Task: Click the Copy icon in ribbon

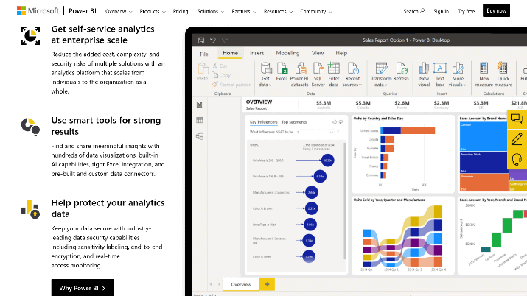Action: [x=215, y=75]
